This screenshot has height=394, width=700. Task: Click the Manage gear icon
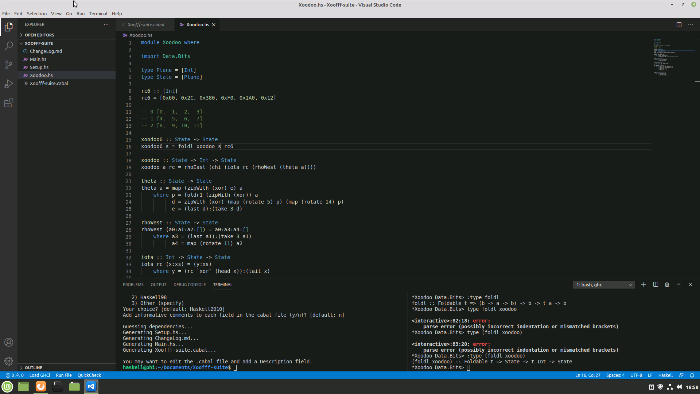pos(9,361)
